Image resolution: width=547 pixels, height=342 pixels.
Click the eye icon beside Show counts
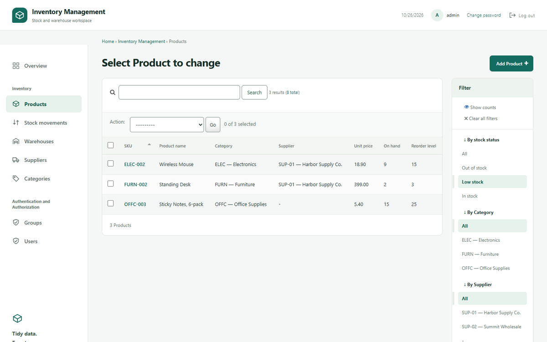point(466,107)
